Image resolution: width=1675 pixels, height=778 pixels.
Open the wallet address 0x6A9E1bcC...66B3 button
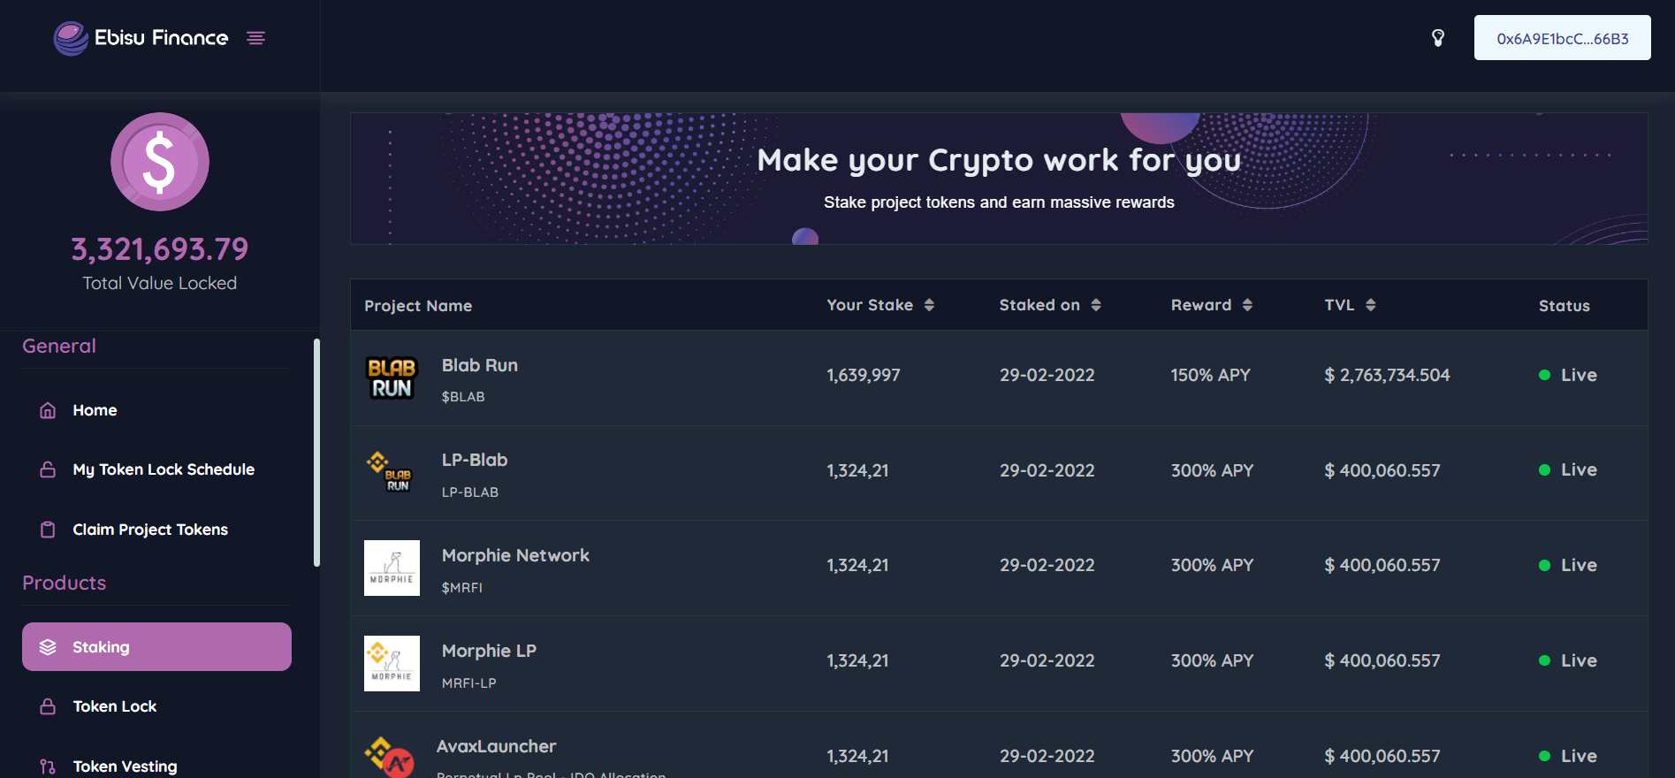point(1562,38)
